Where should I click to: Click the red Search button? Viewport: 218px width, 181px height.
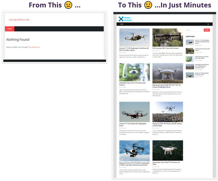coord(207,30)
